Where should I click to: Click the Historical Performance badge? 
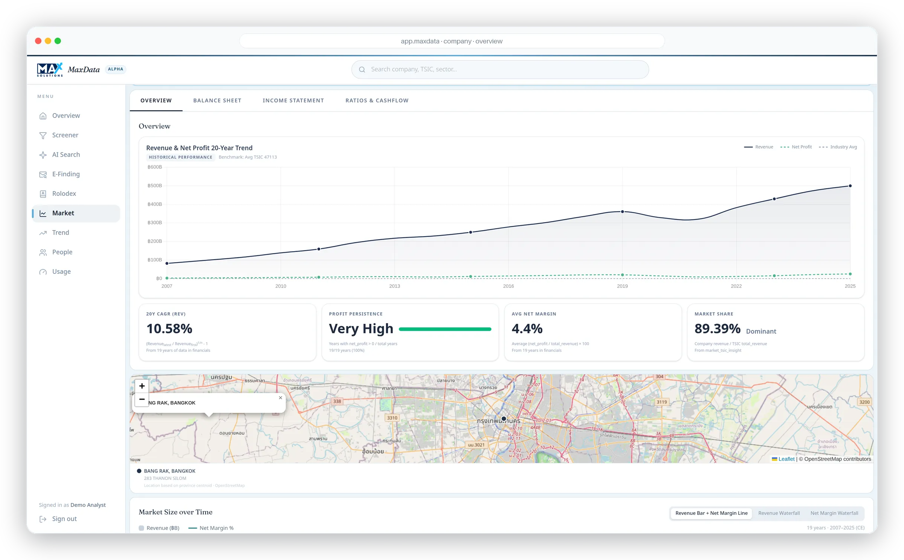click(x=180, y=157)
